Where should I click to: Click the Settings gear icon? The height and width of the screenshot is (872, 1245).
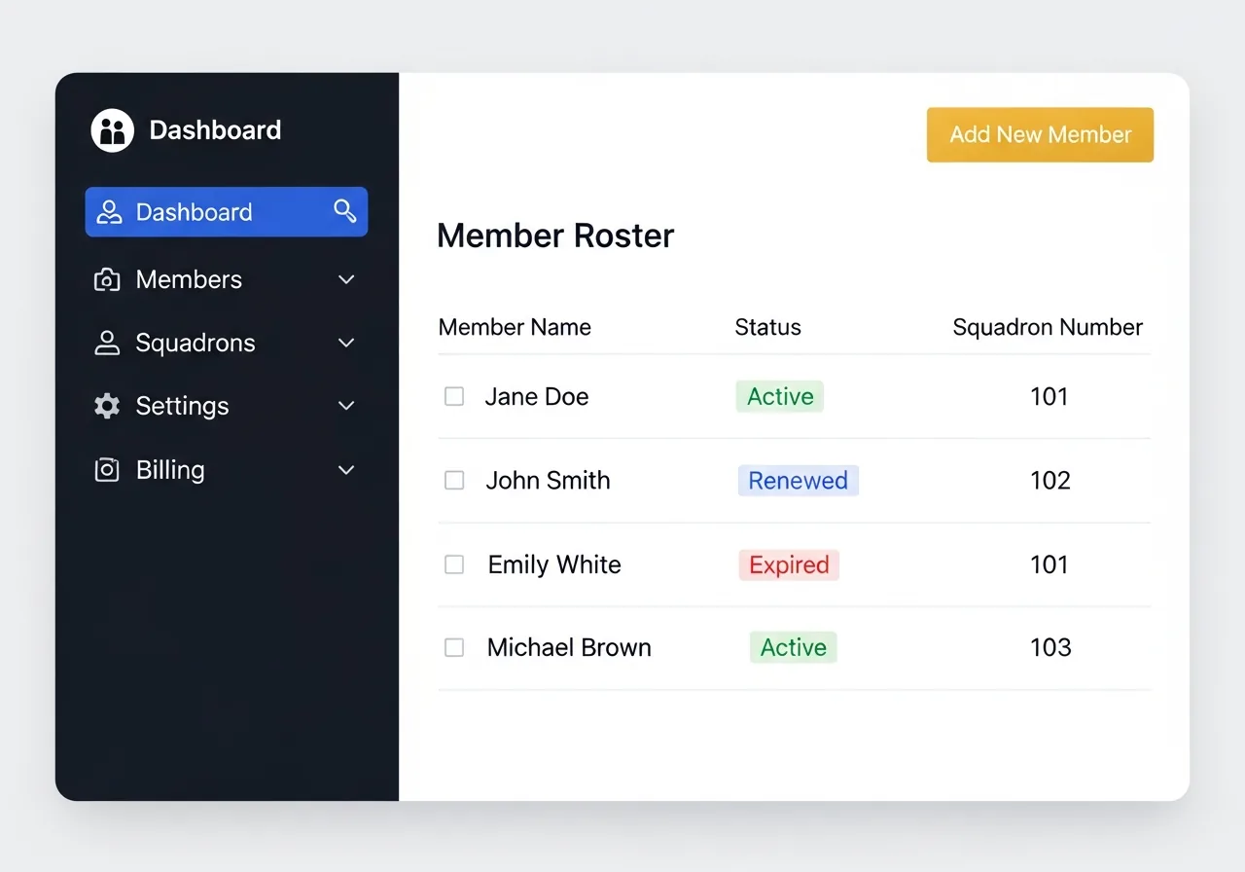(107, 406)
